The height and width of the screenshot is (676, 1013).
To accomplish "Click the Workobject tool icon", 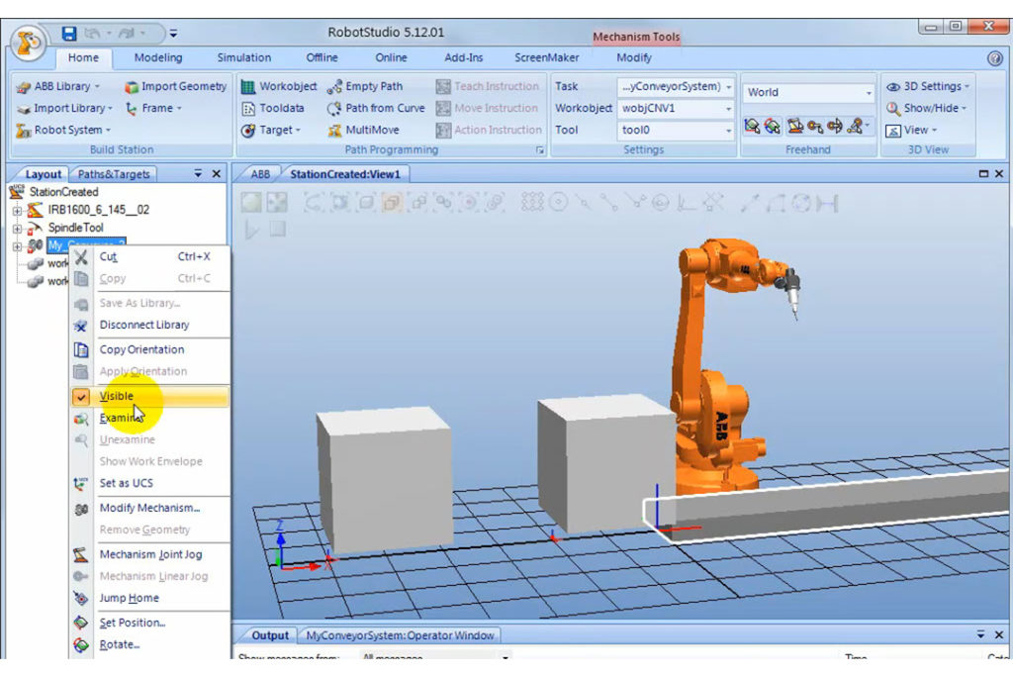I will 247,86.
